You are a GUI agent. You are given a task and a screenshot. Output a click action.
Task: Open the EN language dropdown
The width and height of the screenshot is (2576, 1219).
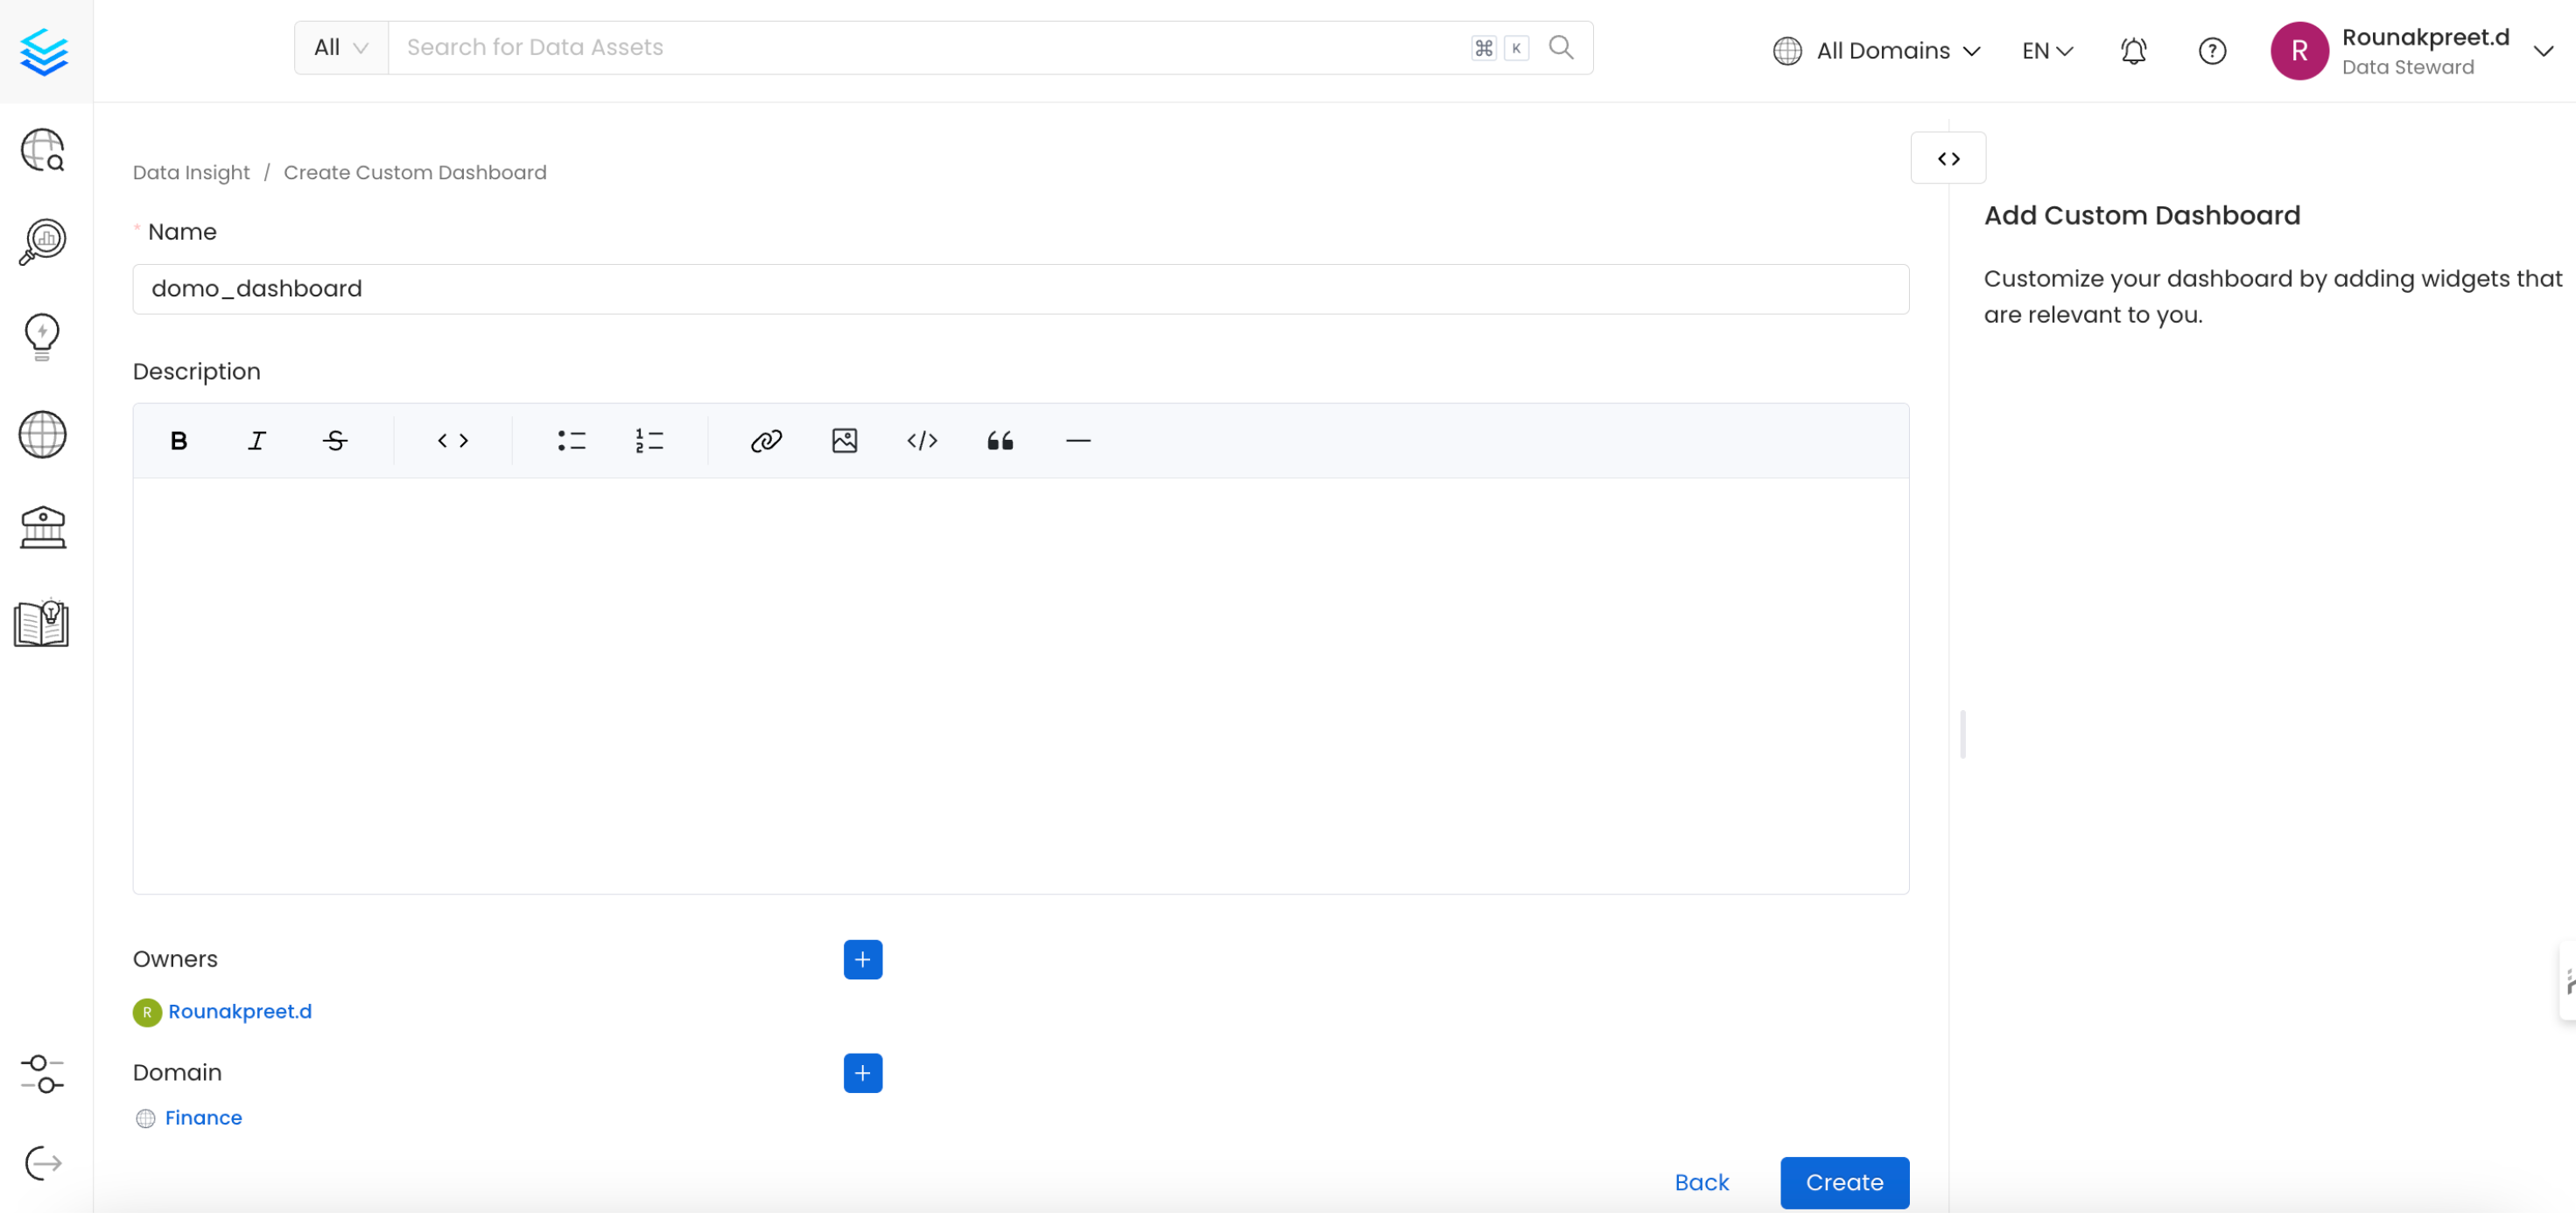pos(2046,50)
